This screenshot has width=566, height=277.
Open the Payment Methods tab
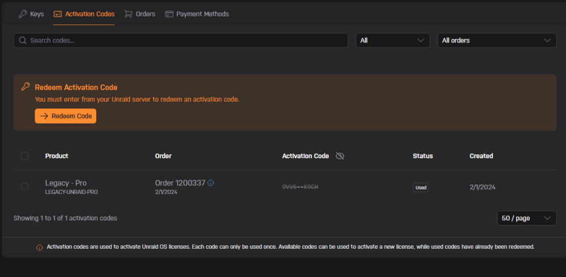click(x=197, y=14)
